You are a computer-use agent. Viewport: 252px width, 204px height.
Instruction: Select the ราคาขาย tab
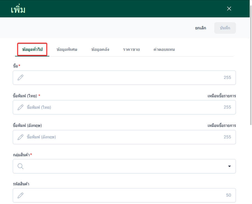point(131,50)
